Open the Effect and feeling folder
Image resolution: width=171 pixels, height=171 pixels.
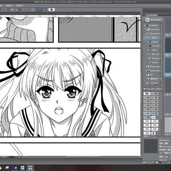tap(156, 54)
